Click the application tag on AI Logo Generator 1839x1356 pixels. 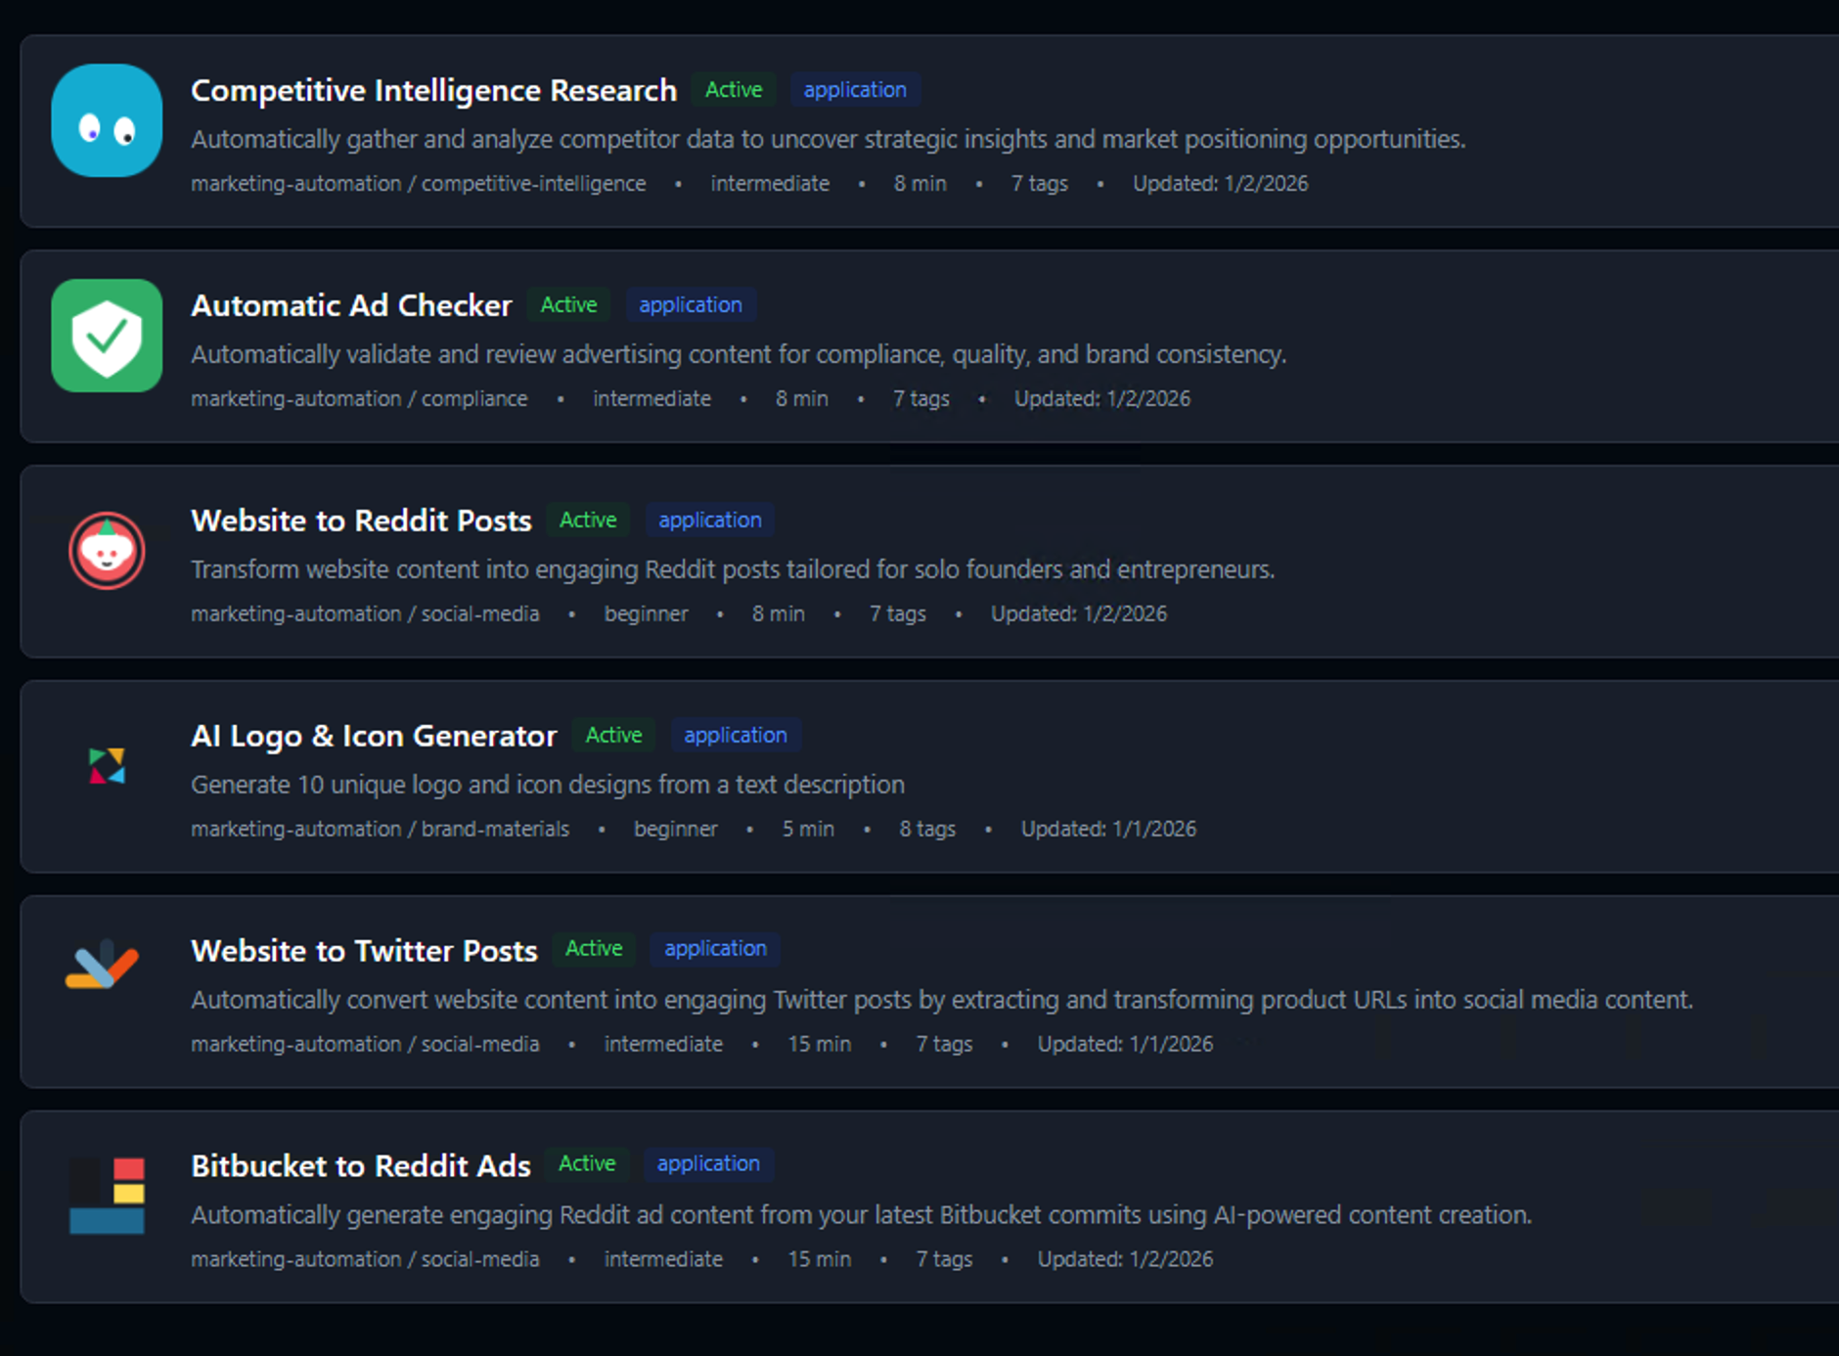tap(736, 736)
